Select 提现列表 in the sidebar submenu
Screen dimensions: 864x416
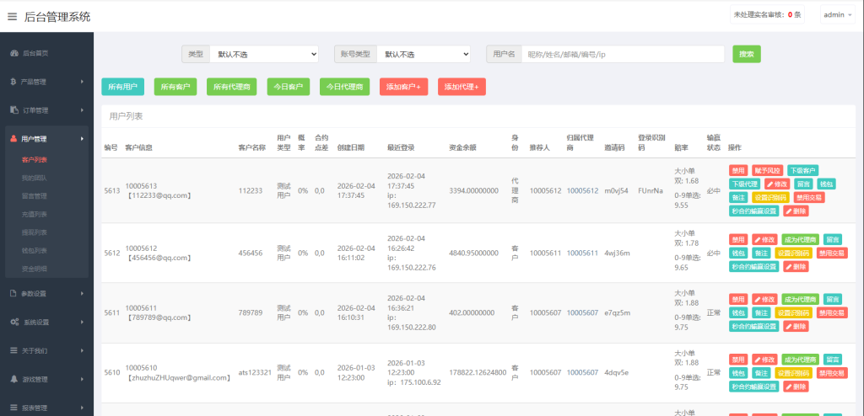pos(34,232)
